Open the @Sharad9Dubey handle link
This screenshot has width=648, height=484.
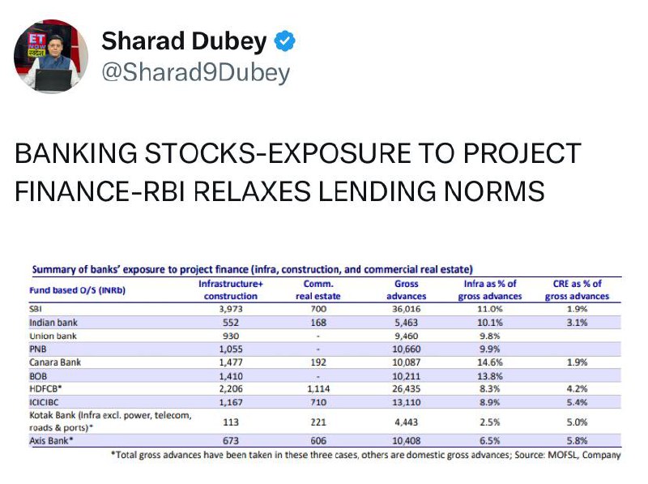click(196, 73)
